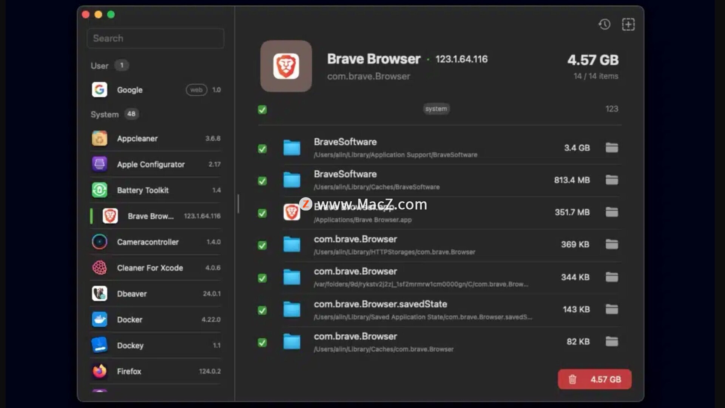The height and width of the screenshot is (408, 725).
Task: Click the System section header
Action: click(x=105, y=114)
